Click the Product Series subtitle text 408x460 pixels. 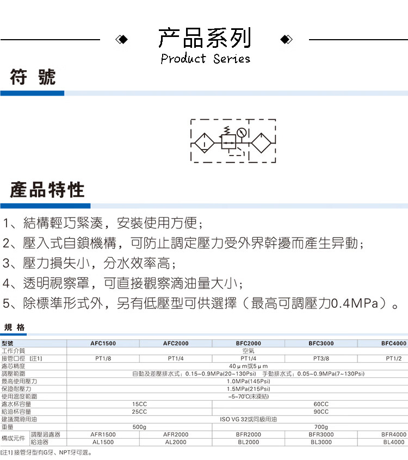(205, 59)
